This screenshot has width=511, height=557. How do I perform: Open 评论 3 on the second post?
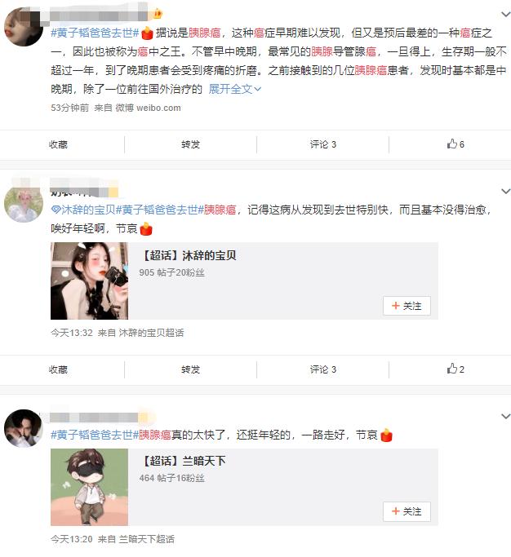(x=323, y=369)
